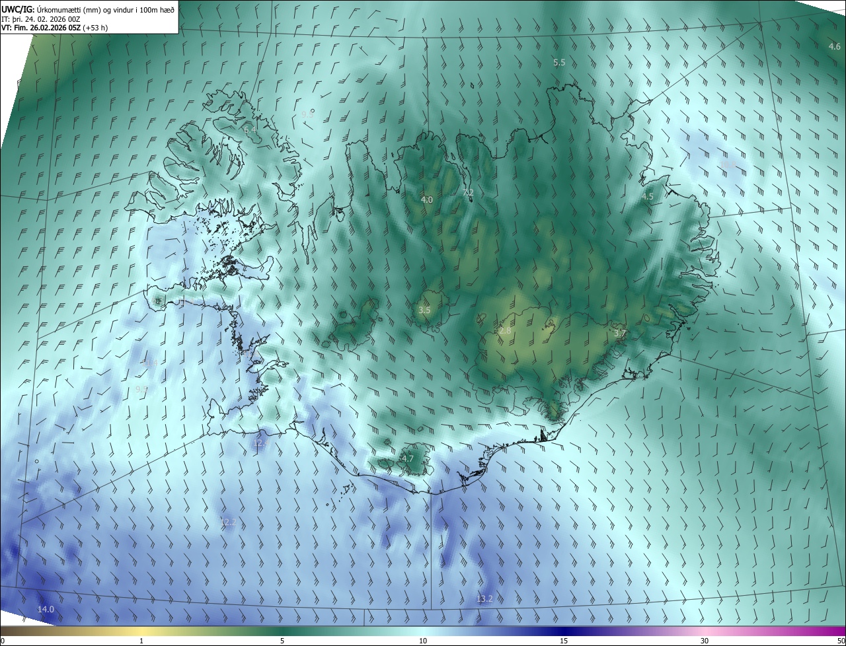Screen dimensions: 846x646
Task: Click the yellow part of the colorbar
Action: (x=141, y=631)
